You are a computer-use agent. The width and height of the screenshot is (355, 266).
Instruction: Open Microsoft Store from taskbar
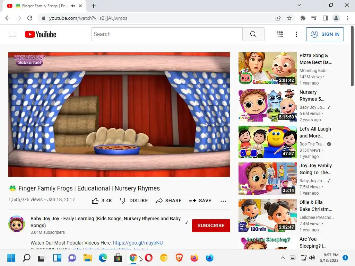[x=118, y=258]
